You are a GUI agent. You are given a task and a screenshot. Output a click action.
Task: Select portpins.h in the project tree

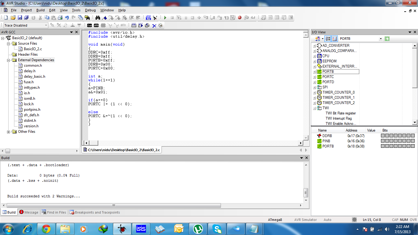(x=32, y=110)
